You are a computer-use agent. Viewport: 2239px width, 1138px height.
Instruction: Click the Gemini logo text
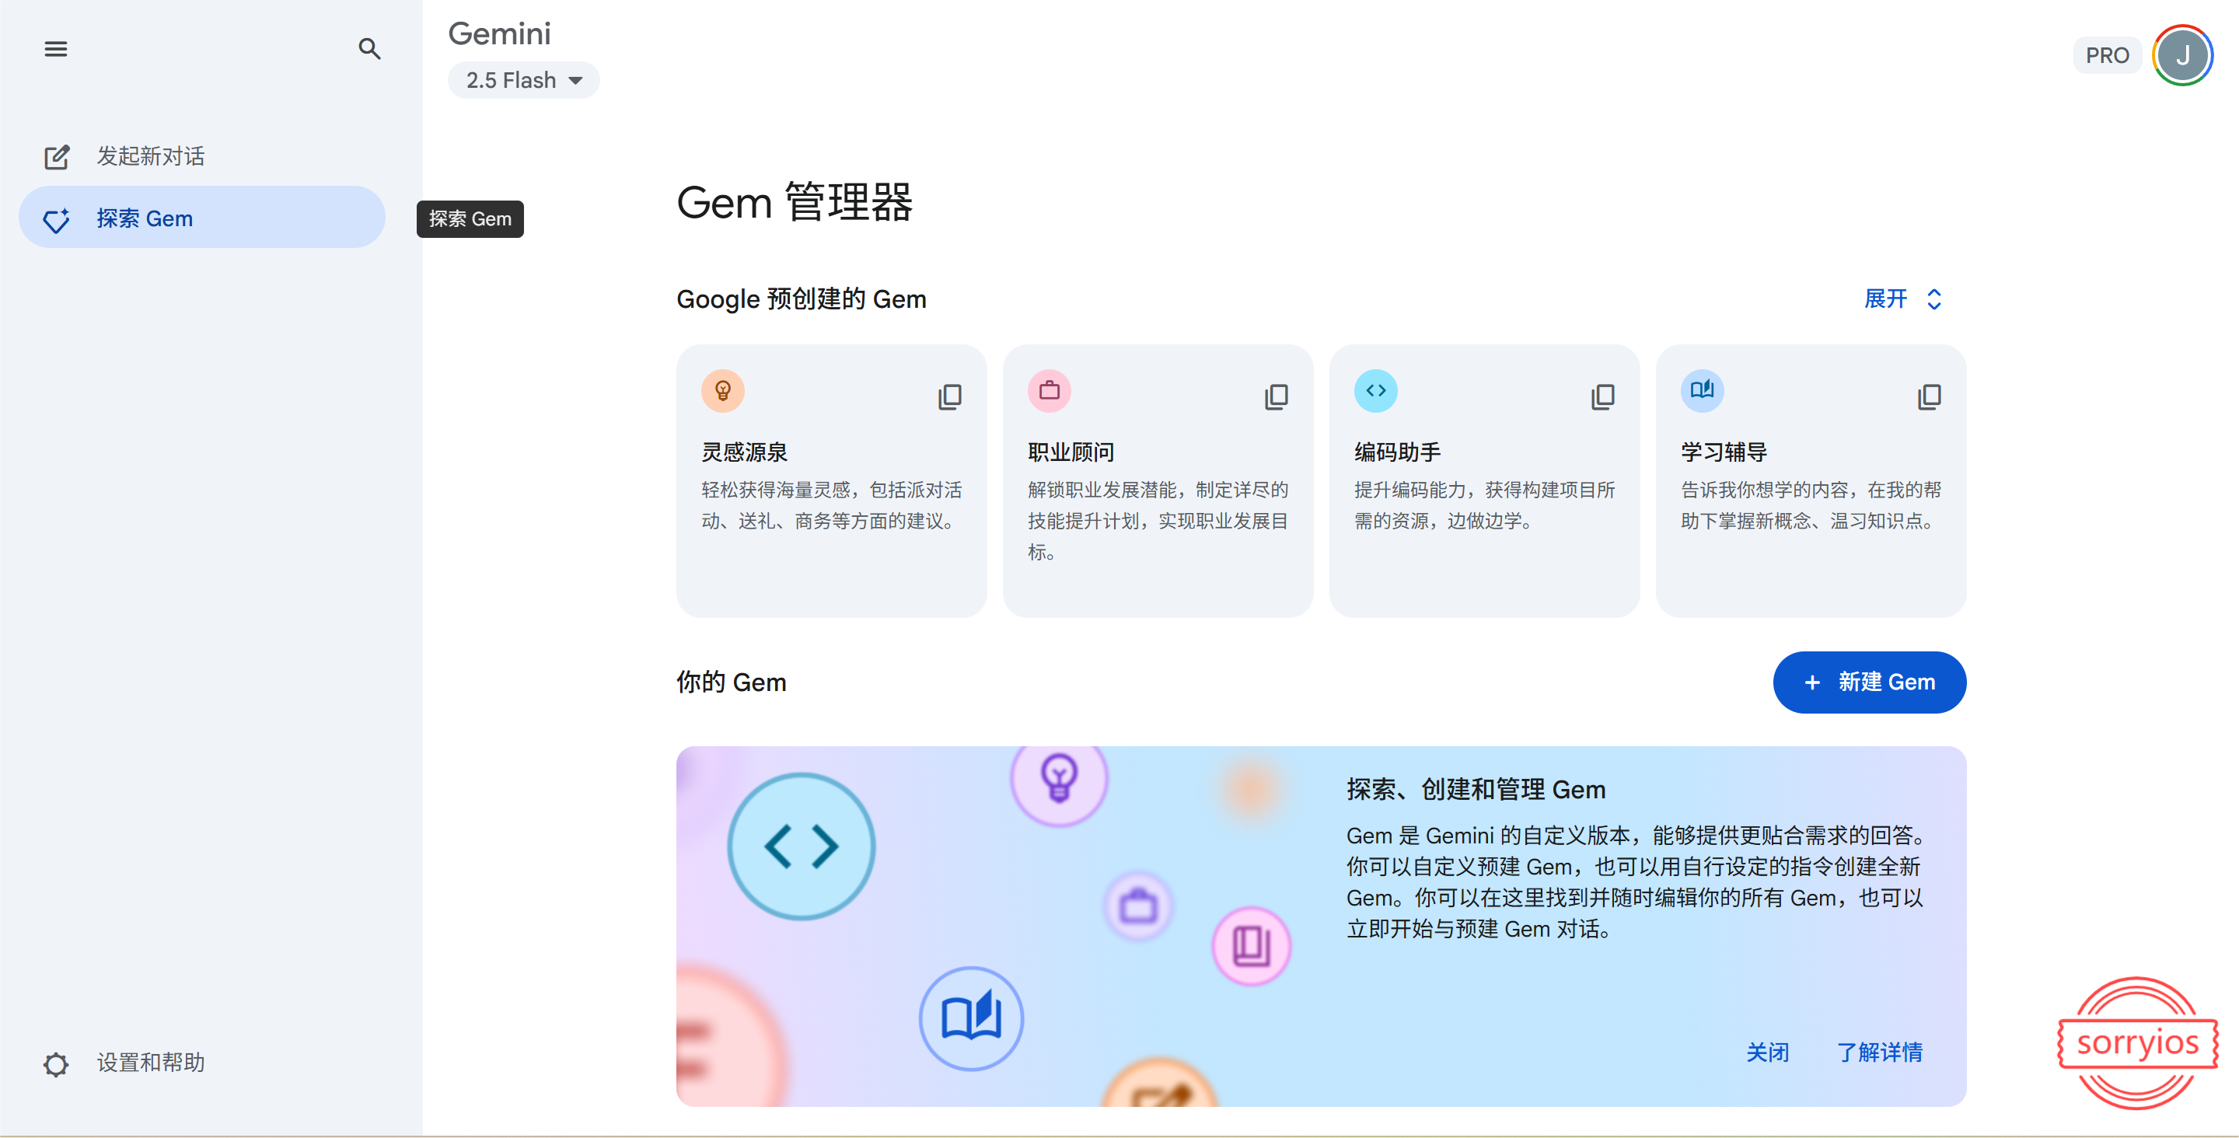pos(499,34)
